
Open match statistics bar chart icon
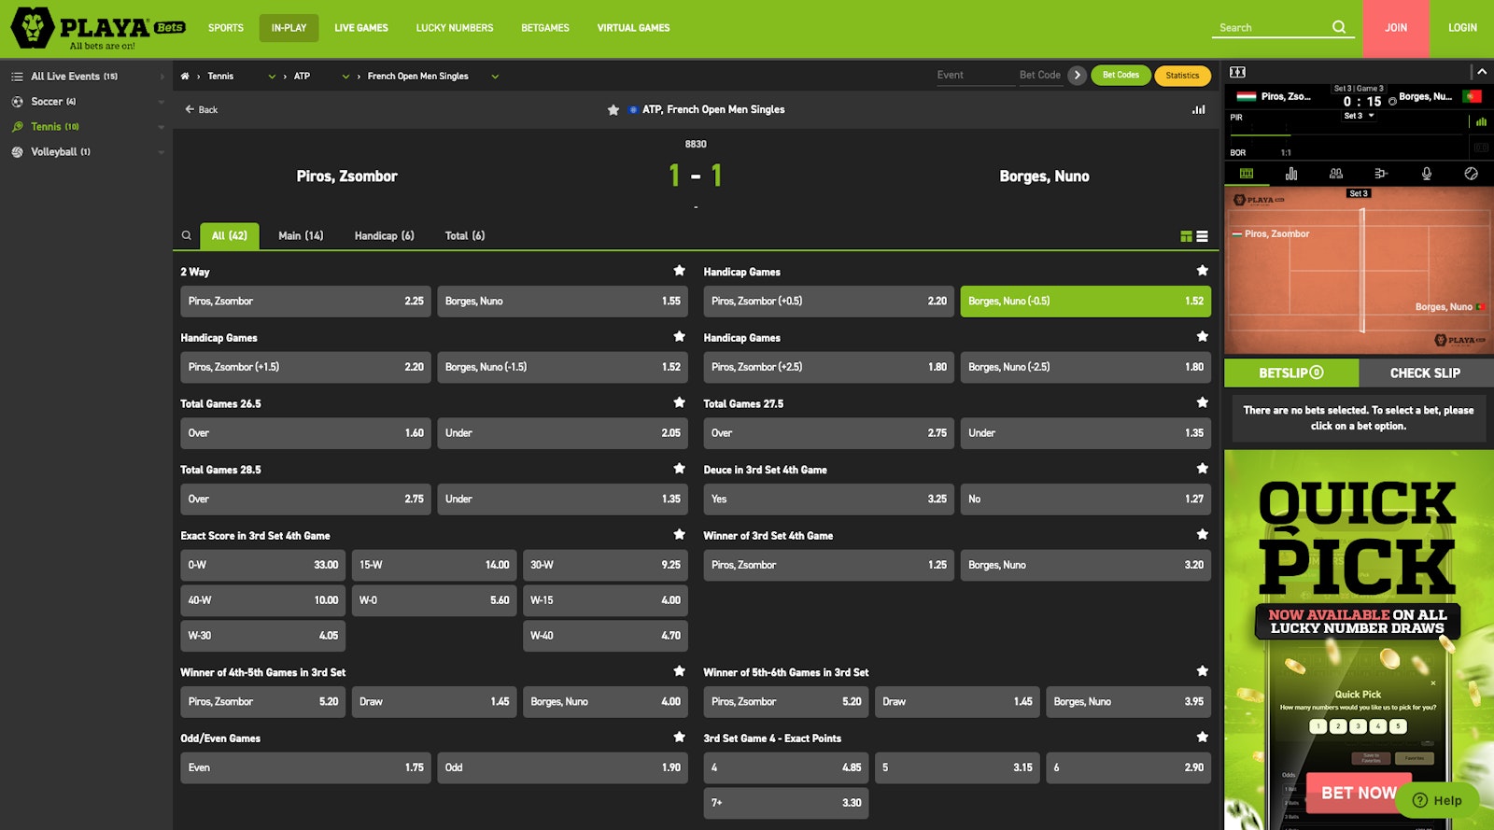coord(1198,109)
